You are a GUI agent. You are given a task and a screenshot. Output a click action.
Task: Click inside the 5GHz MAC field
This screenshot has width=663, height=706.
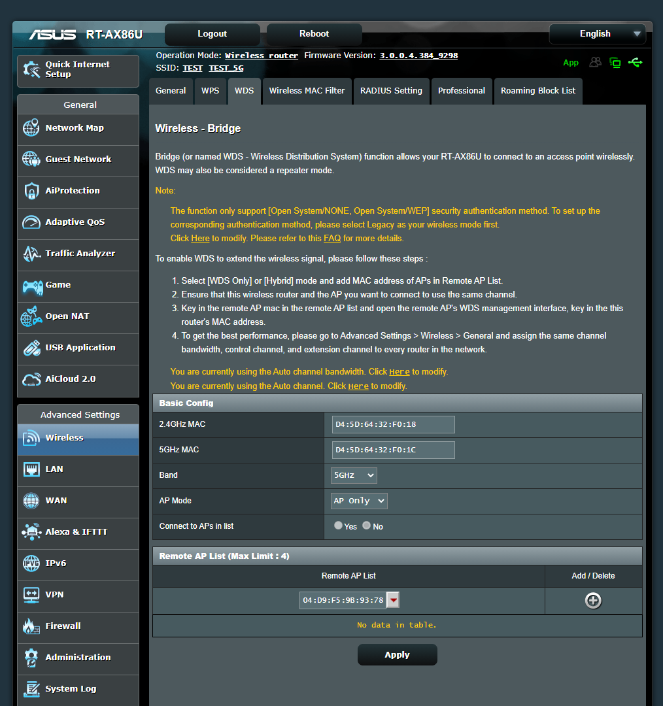click(392, 450)
